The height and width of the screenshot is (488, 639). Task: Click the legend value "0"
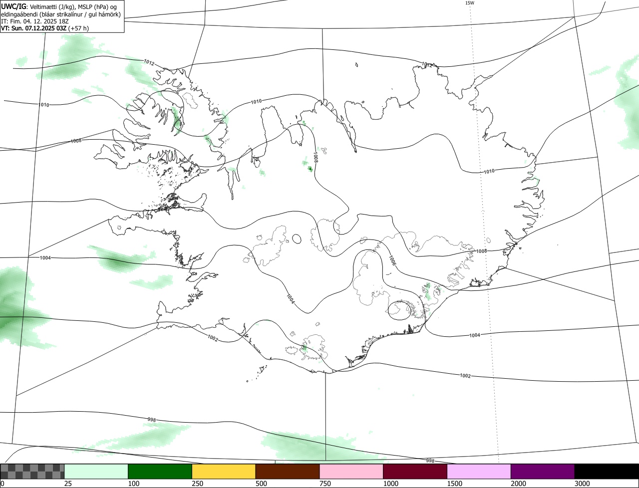point(2,484)
